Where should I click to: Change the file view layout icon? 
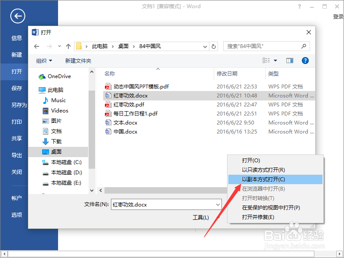266,61
